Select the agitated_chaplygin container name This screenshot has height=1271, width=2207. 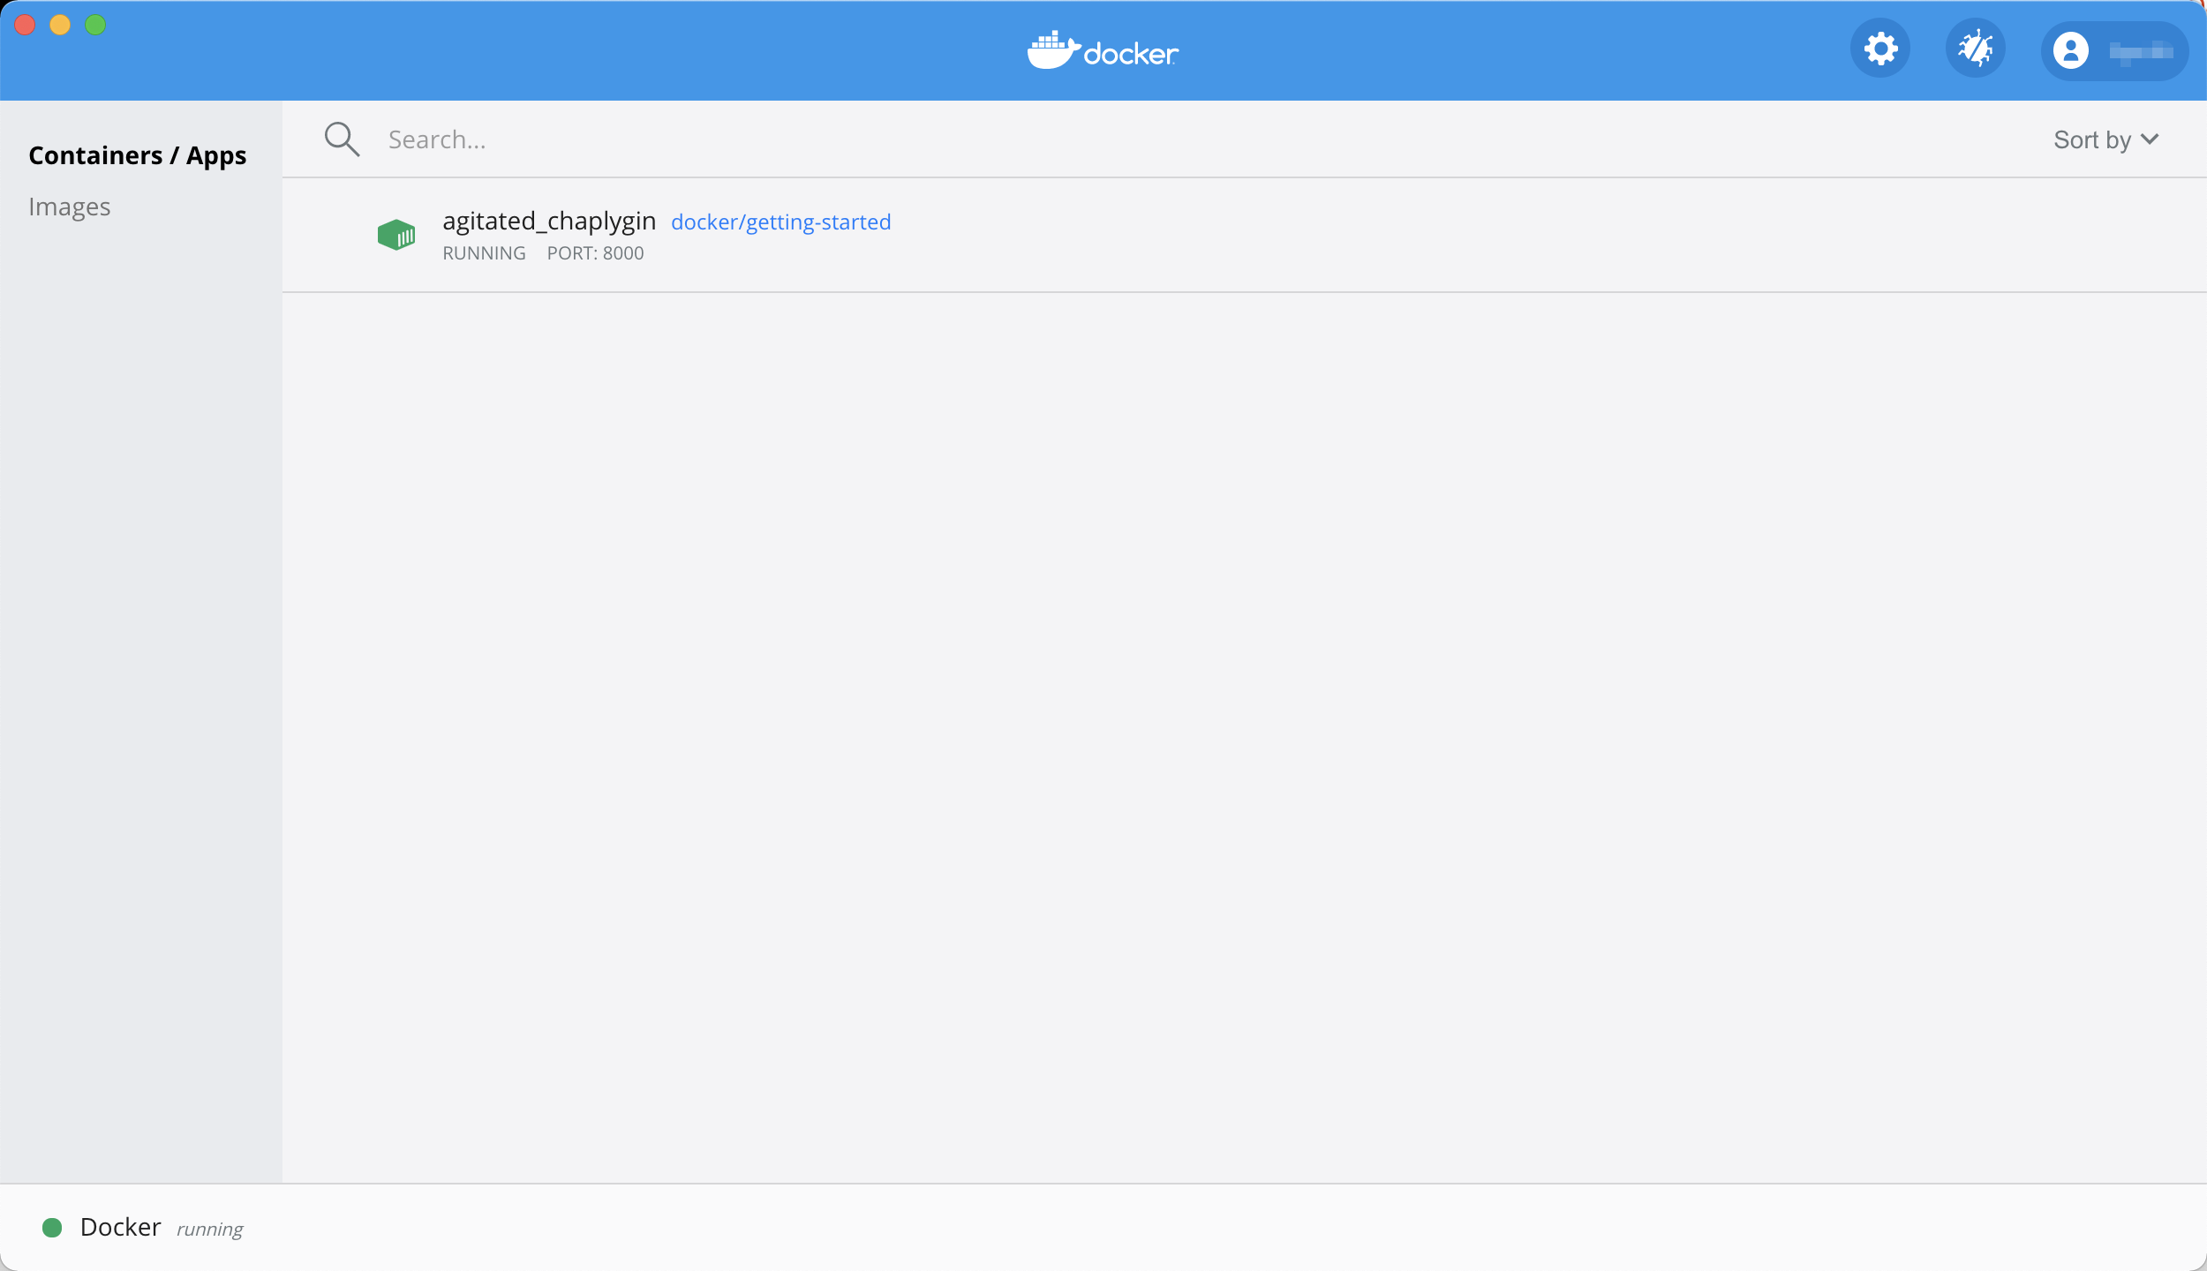point(549,221)
